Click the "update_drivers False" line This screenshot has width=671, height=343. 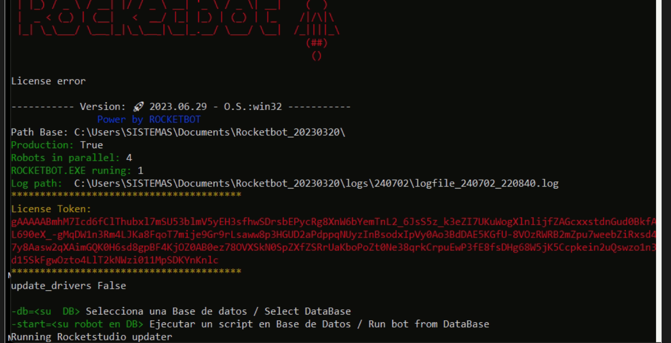click(x=68, y=286)
